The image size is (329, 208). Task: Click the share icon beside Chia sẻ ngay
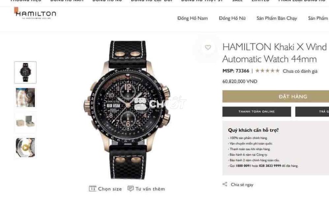[x=225, y=184]
